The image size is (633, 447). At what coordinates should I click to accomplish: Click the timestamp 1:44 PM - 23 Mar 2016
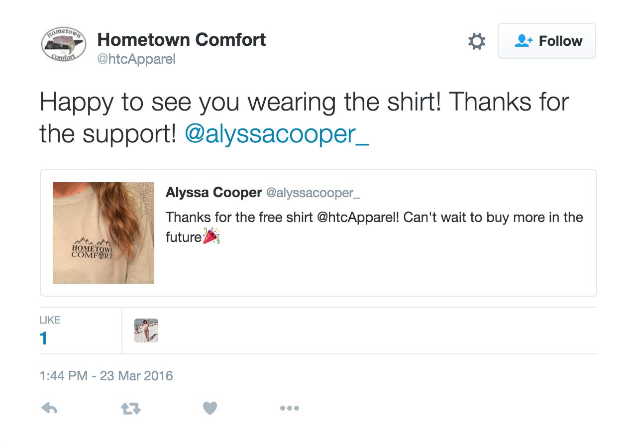pos(106,376)
